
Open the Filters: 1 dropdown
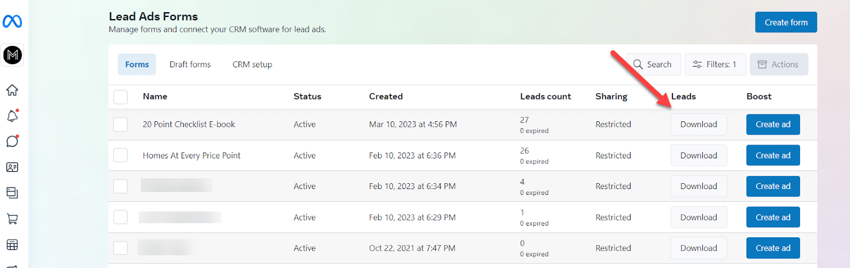[715, 65]
